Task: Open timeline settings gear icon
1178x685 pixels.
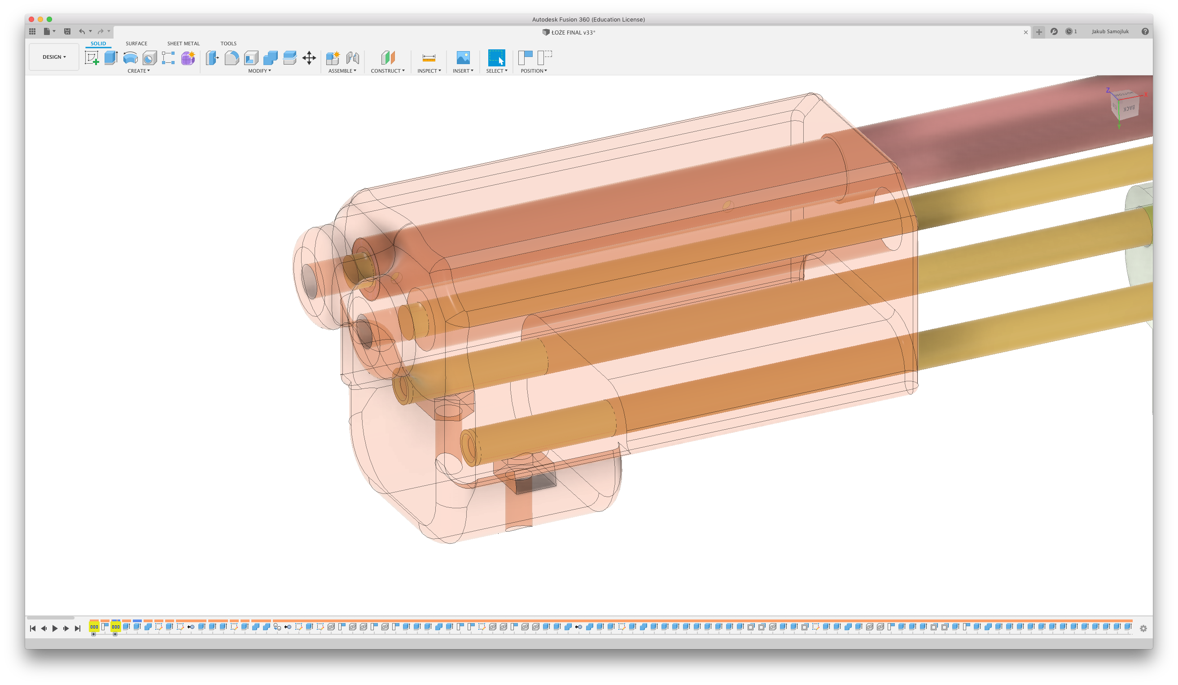Action: click(x=1143, y=628)
